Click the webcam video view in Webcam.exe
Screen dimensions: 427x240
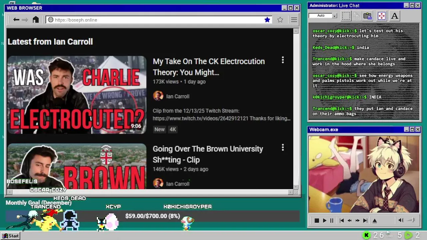[364, 174]
